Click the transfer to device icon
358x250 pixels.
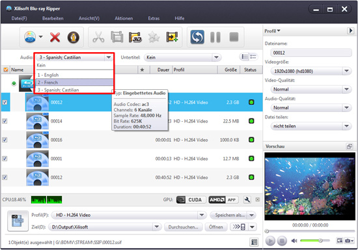point(239,227)
